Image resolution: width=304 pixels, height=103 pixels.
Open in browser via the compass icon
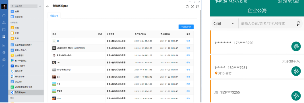[192, 6]
